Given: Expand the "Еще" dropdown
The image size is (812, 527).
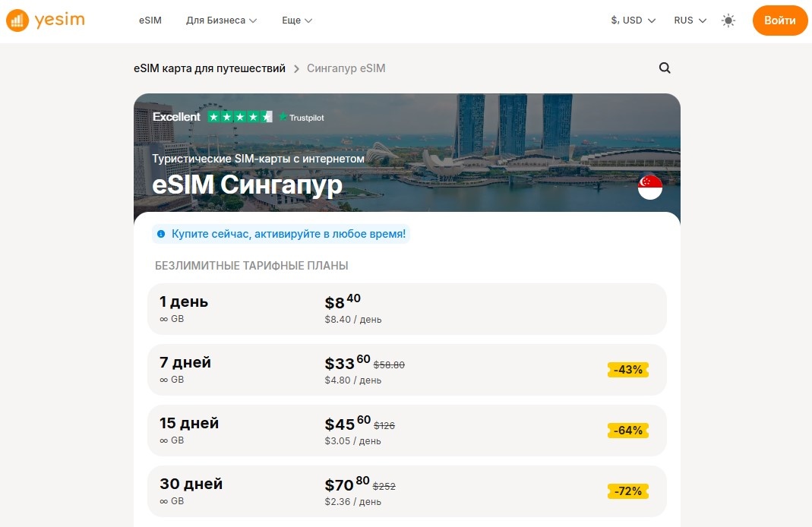Looking at the screenshot, I should [x=296, y=21].
